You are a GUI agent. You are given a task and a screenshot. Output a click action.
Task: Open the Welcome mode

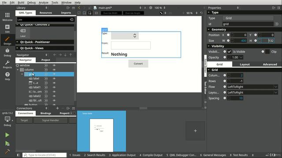pos(7,17)
